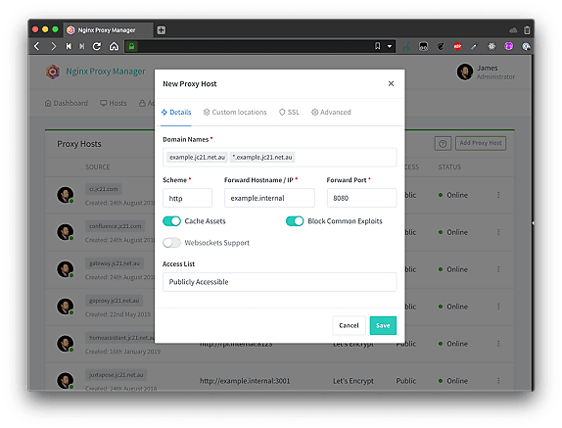562x428 pixels.
Task: Open options menu for homeassistant.jc21.net.au row
Action: (x=498, y=344)
